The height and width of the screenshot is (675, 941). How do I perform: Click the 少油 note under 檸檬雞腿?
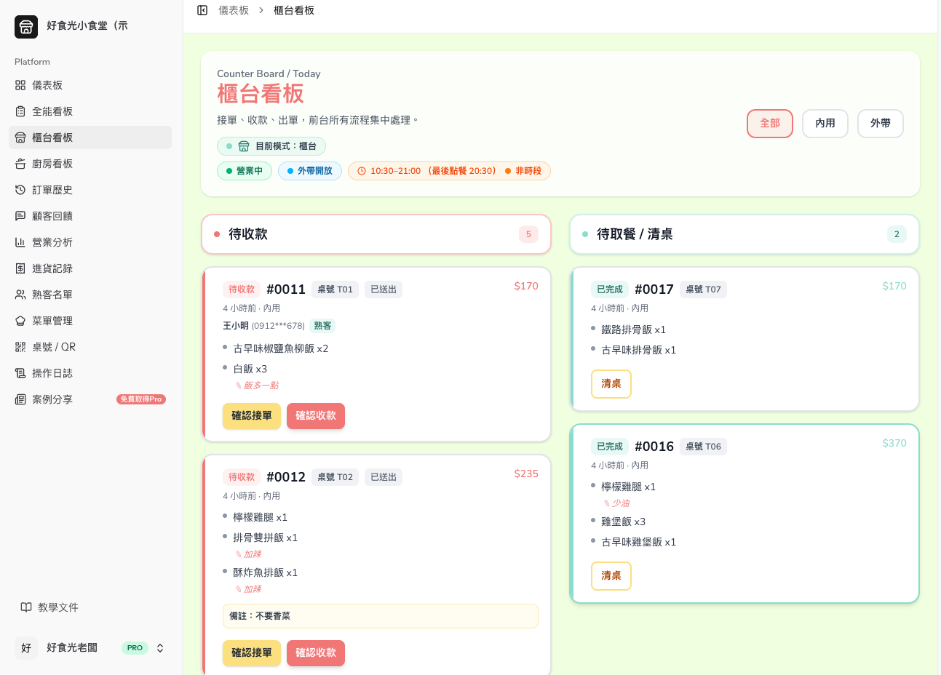(x=616, y=503)
